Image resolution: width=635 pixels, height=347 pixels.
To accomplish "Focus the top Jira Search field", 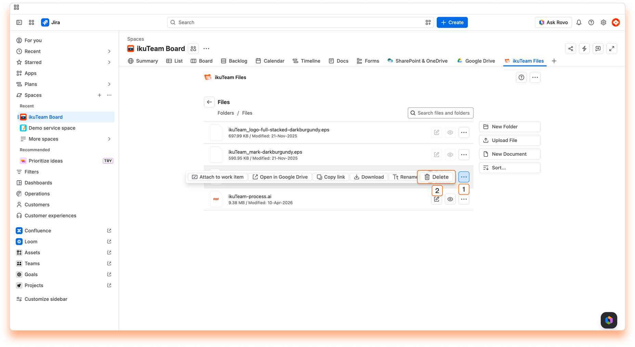I will pyautogui.click(x=300, y=22).
